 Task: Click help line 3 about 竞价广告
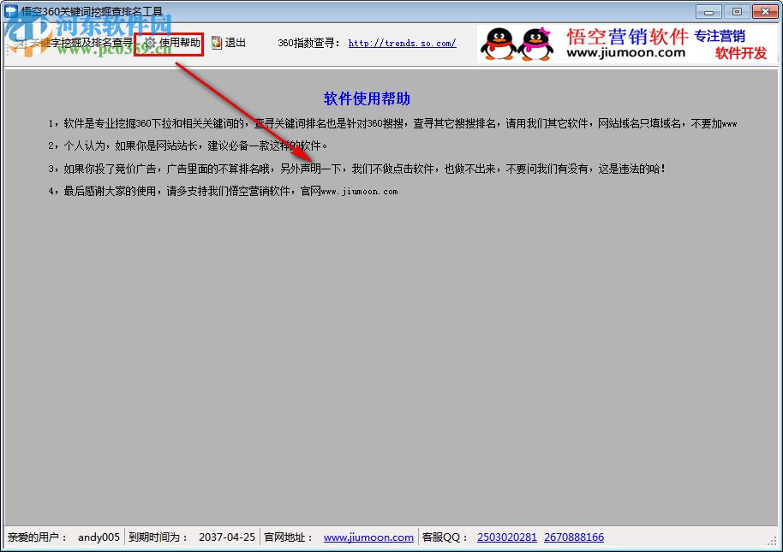click(x=356, y=169)
